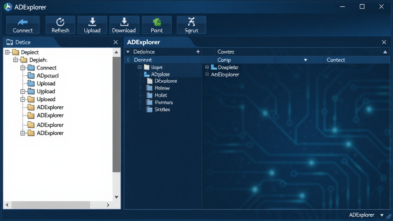Viewport: 393px width, 221px height.
Task: Select the Pemtors folder icon
Action: coord(149,102)
